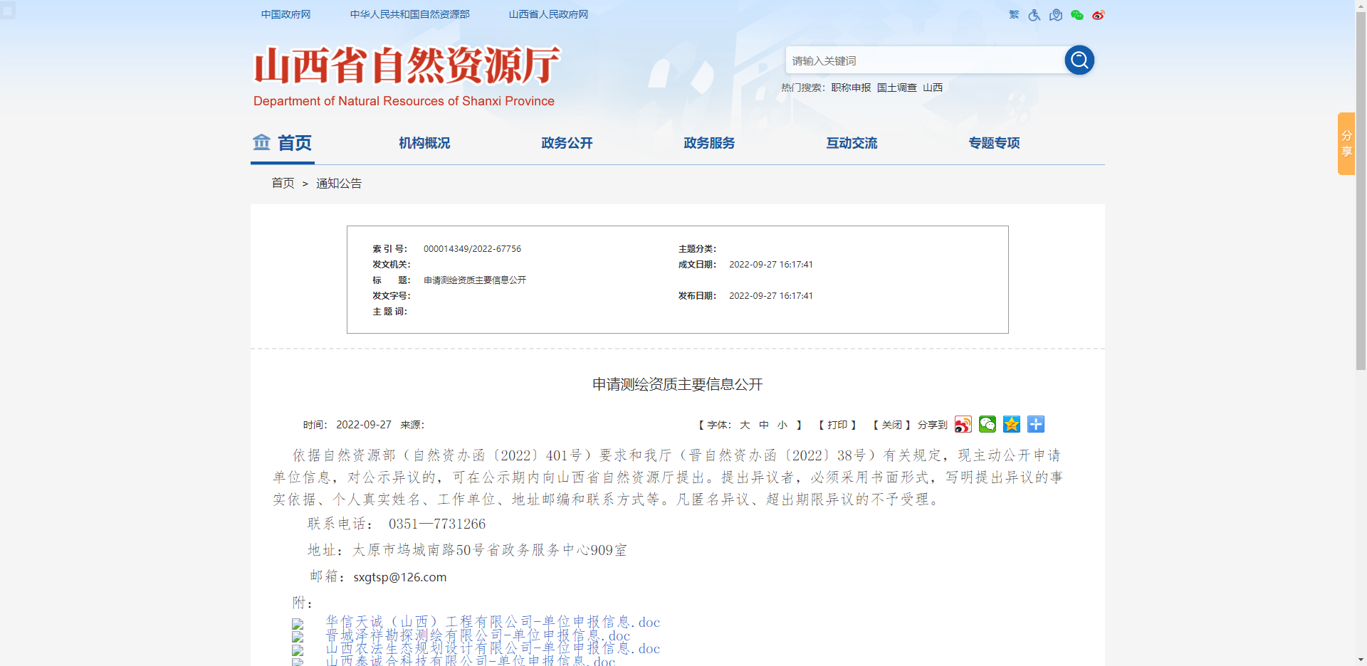Open more share options with blue plus icon

(x=1036, y=425)
